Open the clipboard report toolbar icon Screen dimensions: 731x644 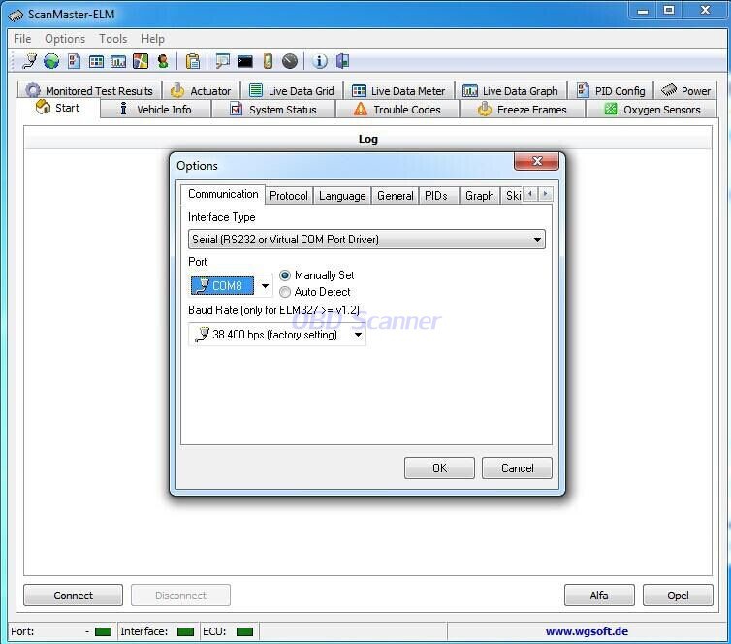pyautogui.click(x=193, y=61)
